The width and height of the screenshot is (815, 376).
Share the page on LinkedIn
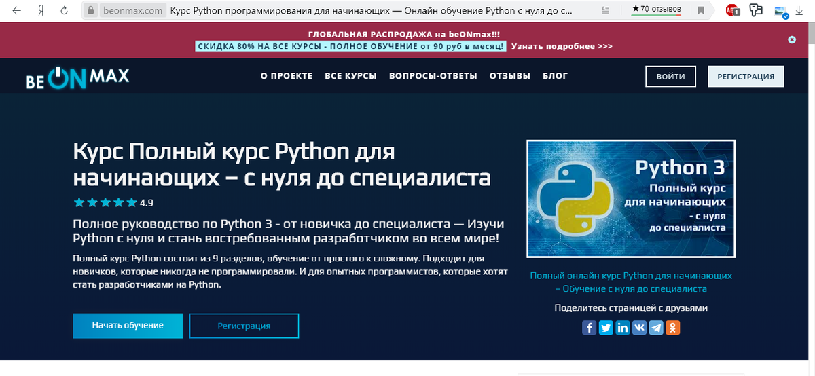click(x=623, y=328)
